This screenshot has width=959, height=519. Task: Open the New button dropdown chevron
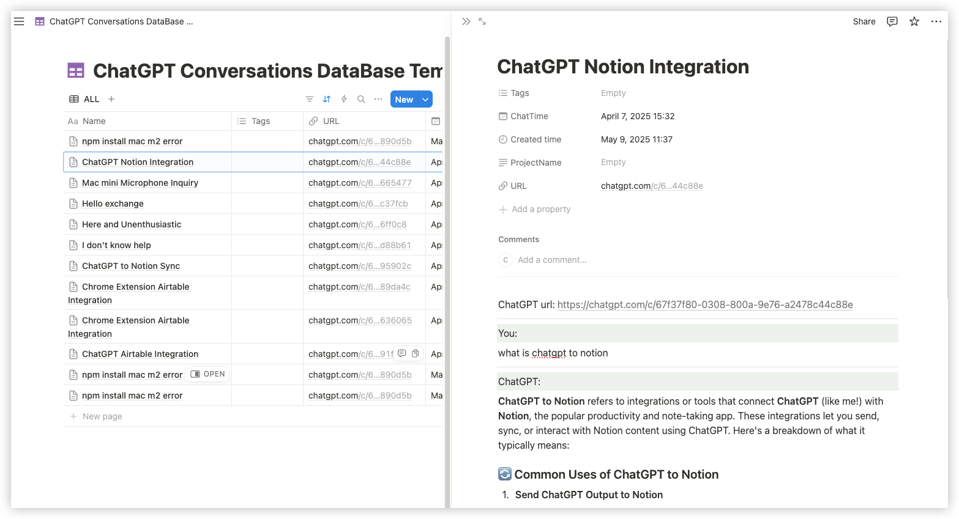[425, 98]
